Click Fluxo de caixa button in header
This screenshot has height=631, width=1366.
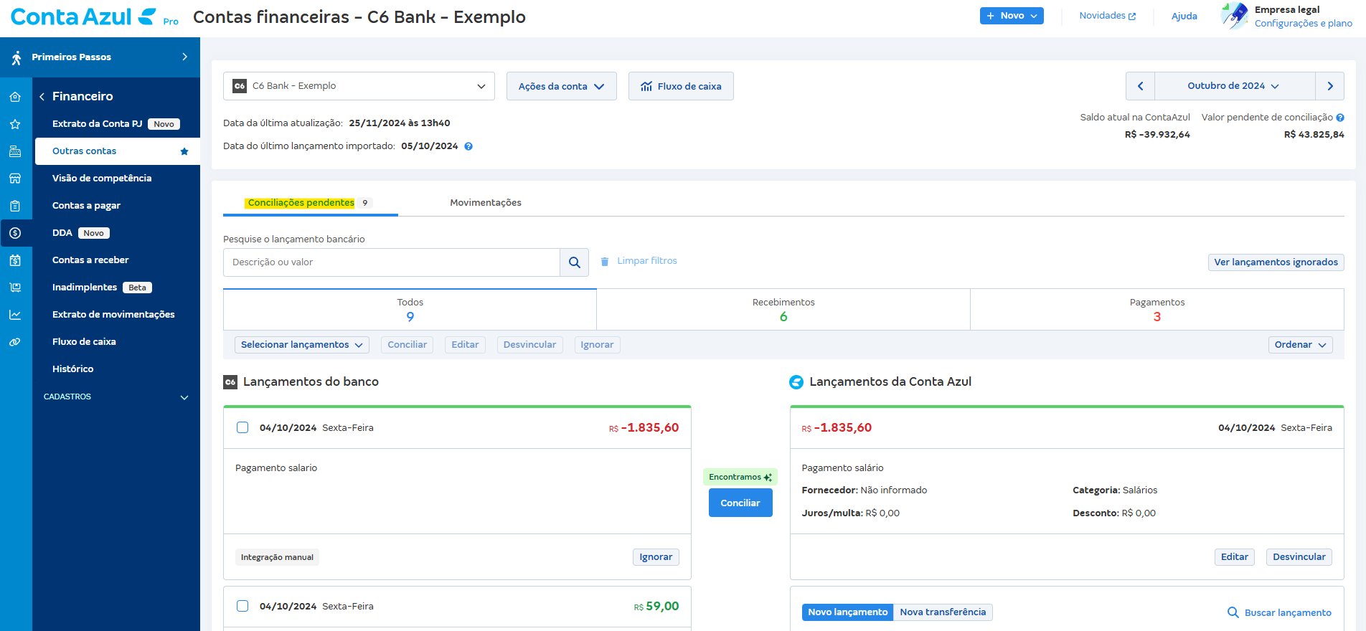point(681,86)
